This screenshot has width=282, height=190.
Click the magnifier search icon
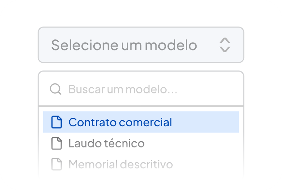pyautogui.click(x=55, y=89)
